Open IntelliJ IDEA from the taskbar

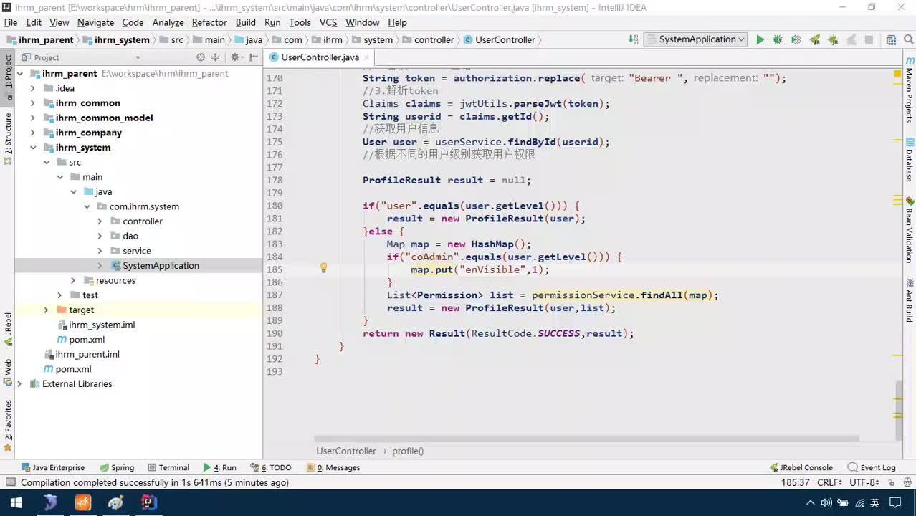click(148, 502)
